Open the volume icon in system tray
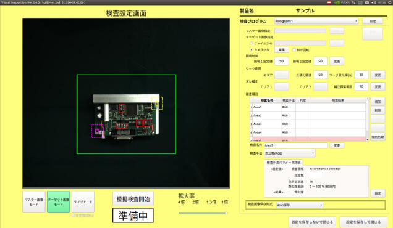The height and width of the screenshot is (228, 393). point(373,2)
